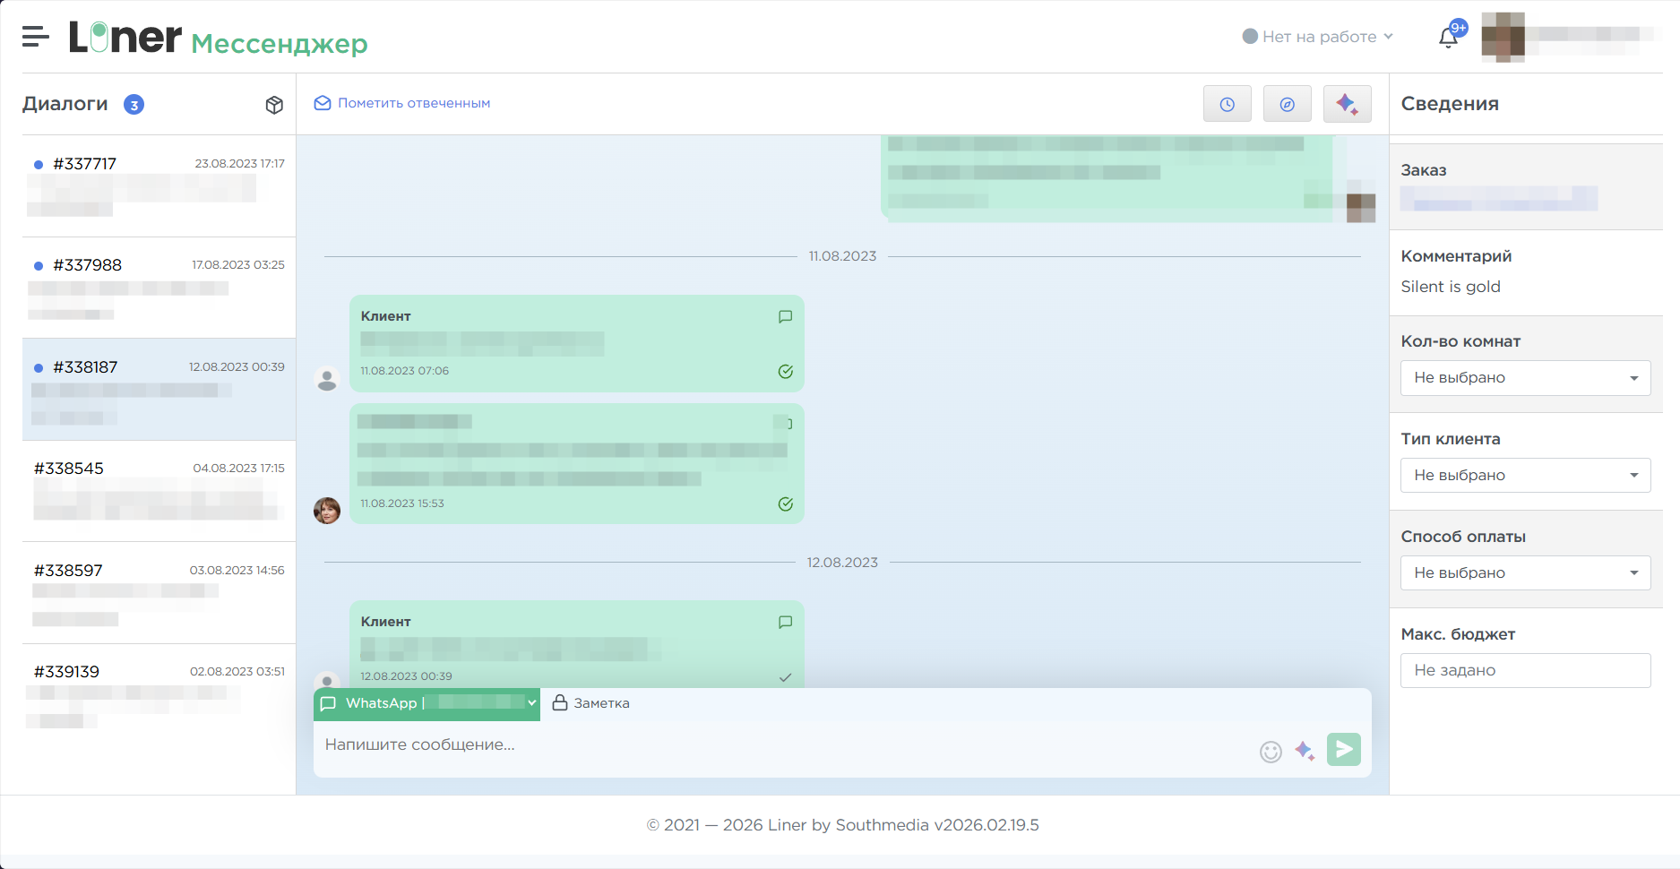This screenshot has width=1680, height=869.
Task: Click the green send message button
Action: coord(1343,750)
